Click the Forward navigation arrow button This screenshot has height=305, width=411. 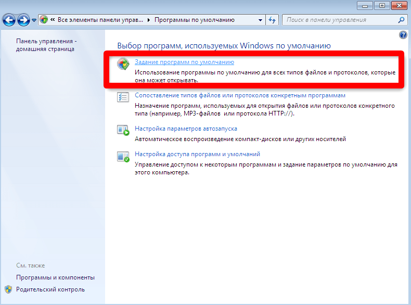pyautogui.click(x=23, y=20)
